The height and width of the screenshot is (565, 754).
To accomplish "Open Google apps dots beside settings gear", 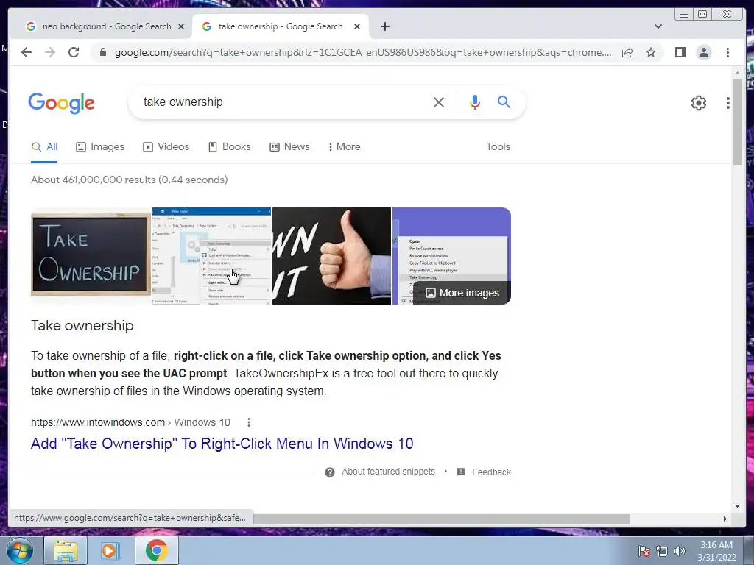I will pyautogui.click(x=728, y=103).
